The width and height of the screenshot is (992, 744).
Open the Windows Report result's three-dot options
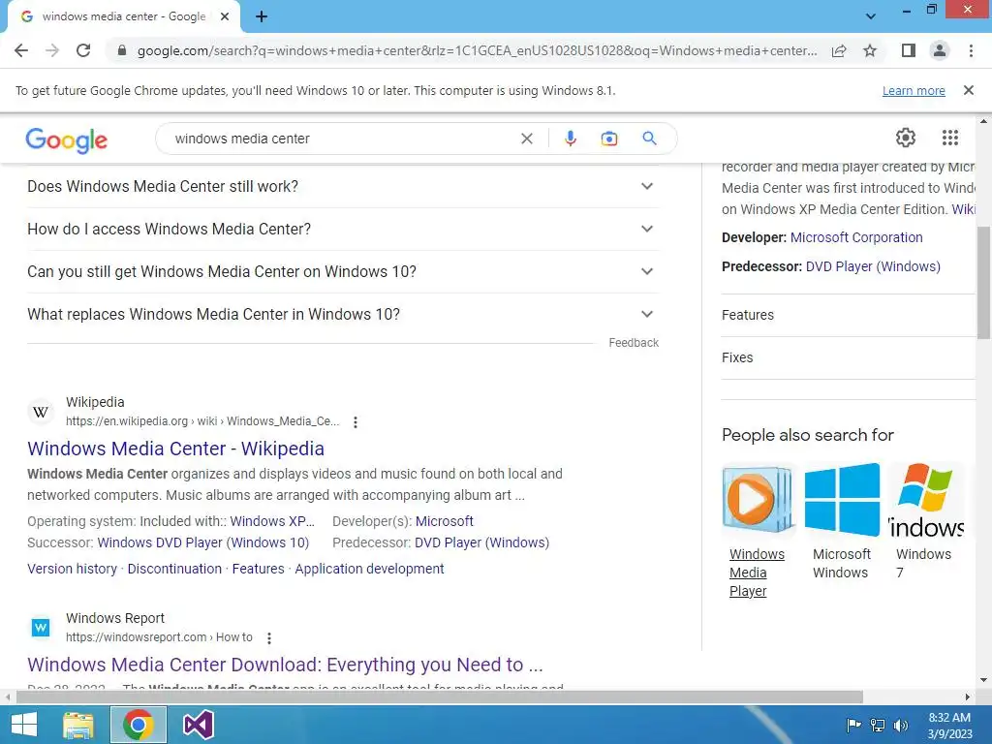[269, 638]
